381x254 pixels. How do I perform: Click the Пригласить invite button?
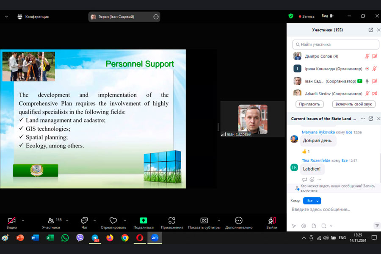[309, 104]
